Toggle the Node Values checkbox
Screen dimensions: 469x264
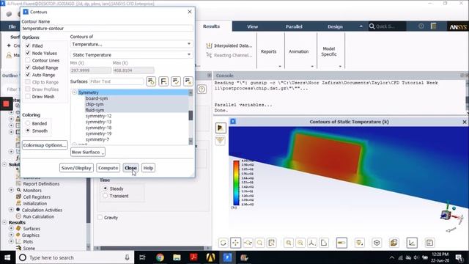(28, 53)
